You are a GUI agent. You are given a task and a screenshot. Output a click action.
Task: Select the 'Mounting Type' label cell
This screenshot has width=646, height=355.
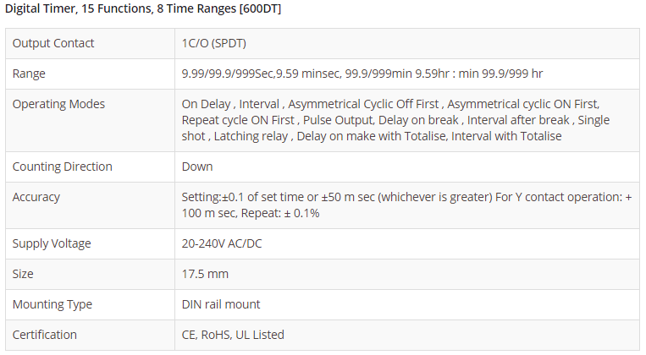[x=52, y=304]
